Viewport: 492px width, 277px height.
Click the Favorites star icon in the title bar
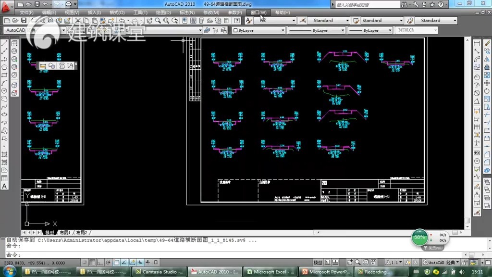[432, 4]
